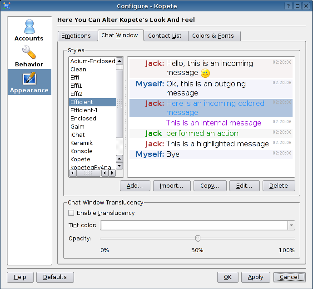The height and width of the screenshot is (289, 313).
Task: Click the 'This is an internal message' text
Action: (x=214, y=123)
